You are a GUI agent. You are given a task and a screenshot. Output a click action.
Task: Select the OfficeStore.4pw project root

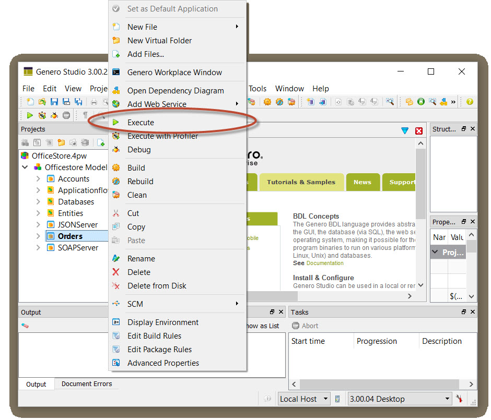[59, 156]
